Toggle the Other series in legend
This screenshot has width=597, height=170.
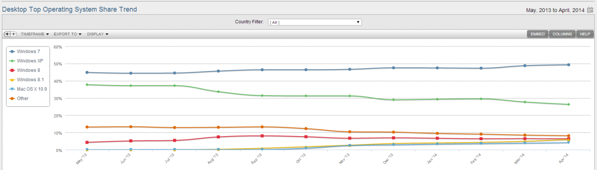pos(19,98)
